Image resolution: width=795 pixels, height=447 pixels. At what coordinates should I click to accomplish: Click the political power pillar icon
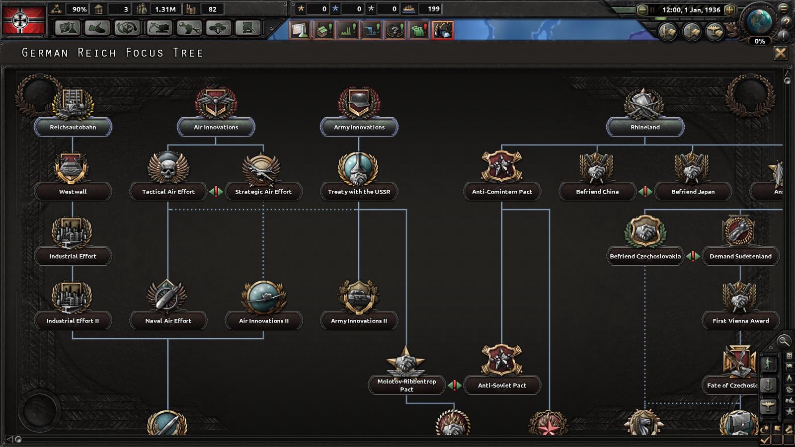coord(98,9)
